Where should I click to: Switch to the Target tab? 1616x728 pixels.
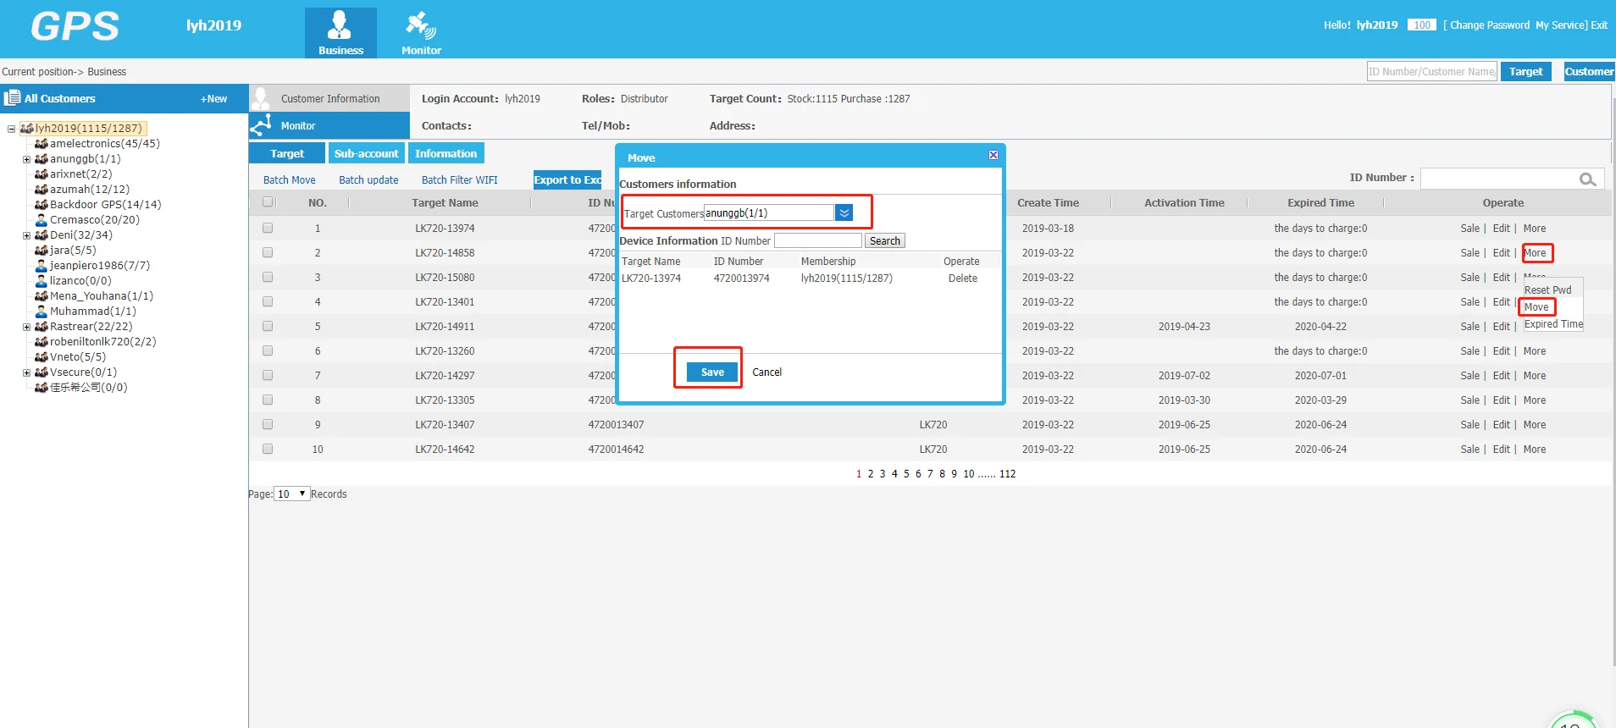point(287,153)
